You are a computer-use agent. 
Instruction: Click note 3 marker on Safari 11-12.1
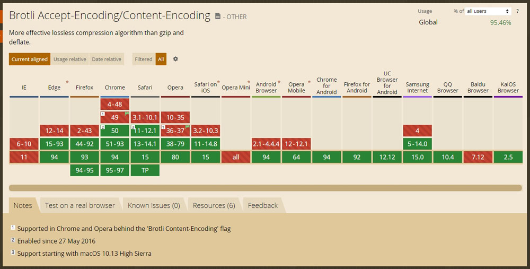click(133, 127)
